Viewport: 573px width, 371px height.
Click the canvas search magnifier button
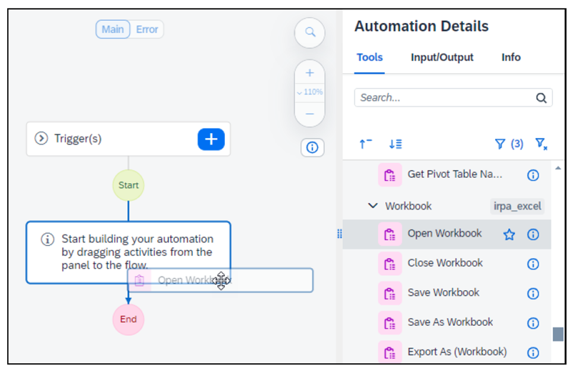310,33
